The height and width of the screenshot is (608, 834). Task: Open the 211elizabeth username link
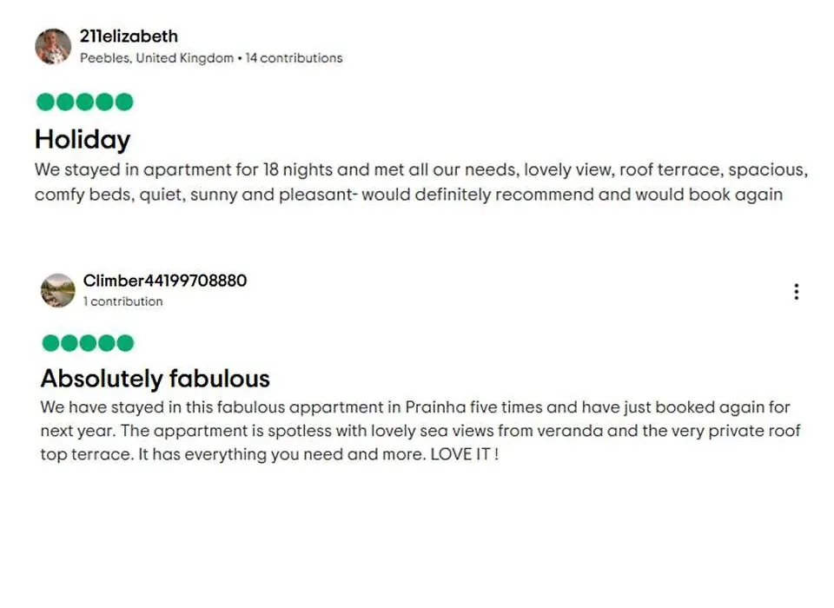[x=129, y=36]
